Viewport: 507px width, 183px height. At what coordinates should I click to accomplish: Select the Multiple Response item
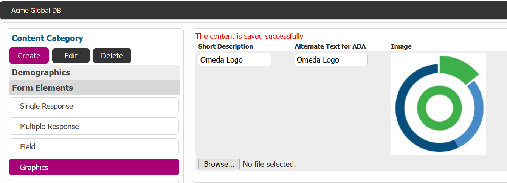click(94, 126)
